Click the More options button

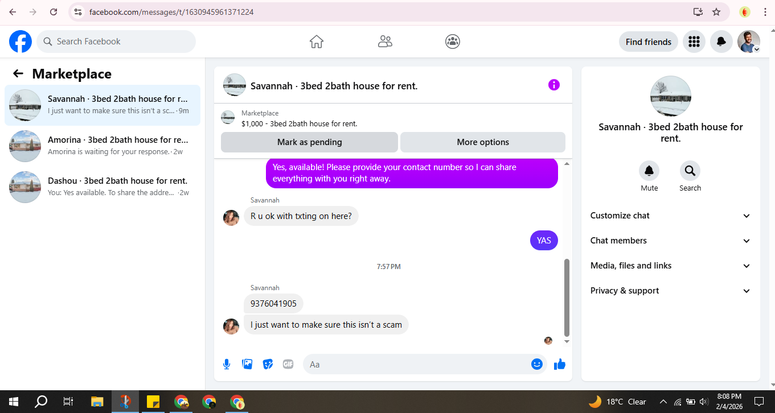[483, 142]
